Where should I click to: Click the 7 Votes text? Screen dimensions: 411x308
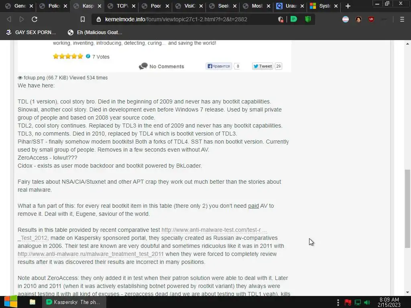tap(101, 57)
